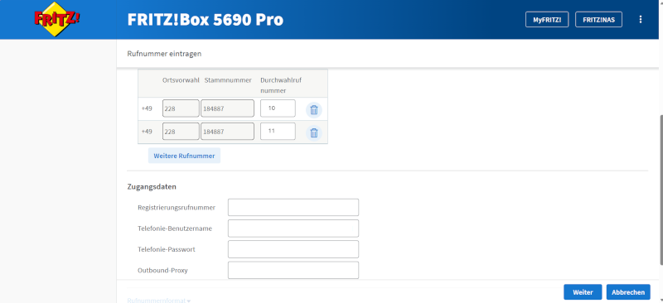Click the FRITZ! logo
The height and width of the screenshot is (303, 663).
(x=56, y=19)
